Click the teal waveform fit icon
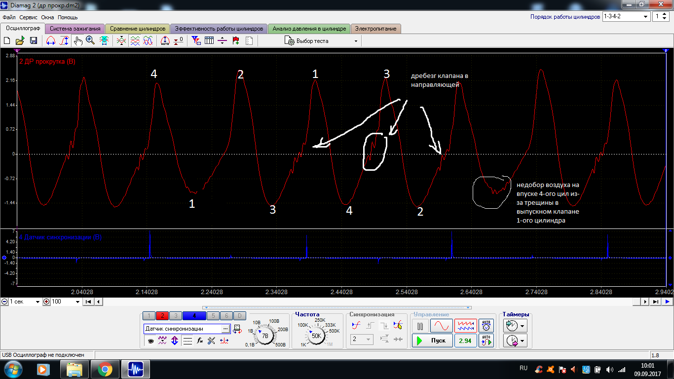674x379 pixels. (x=104, y=41)
